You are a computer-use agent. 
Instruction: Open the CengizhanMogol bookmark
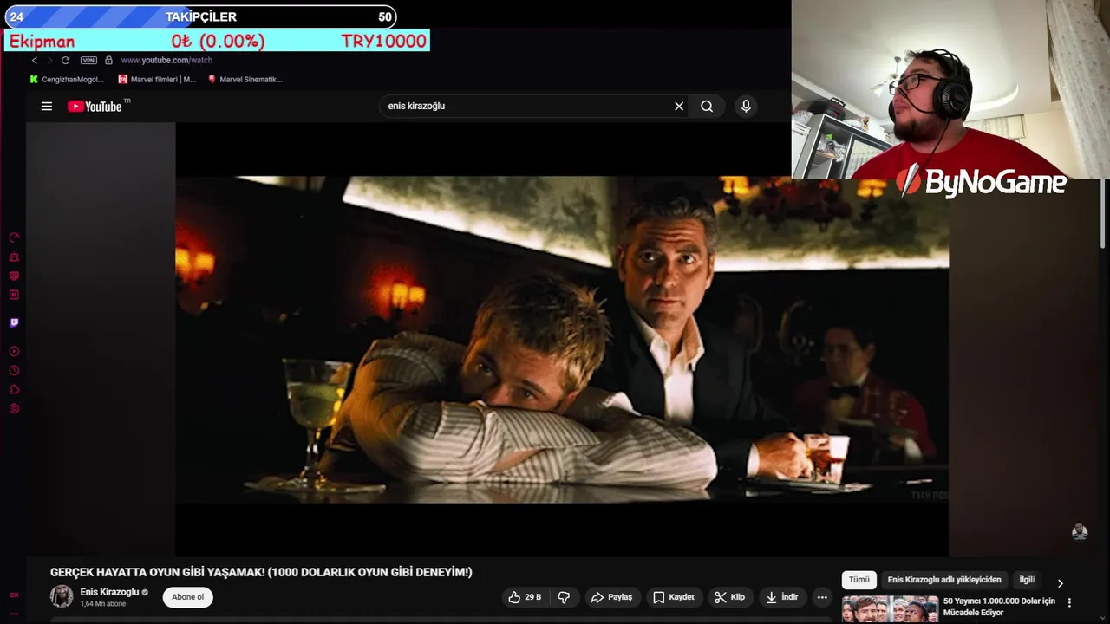click(67, 80)
